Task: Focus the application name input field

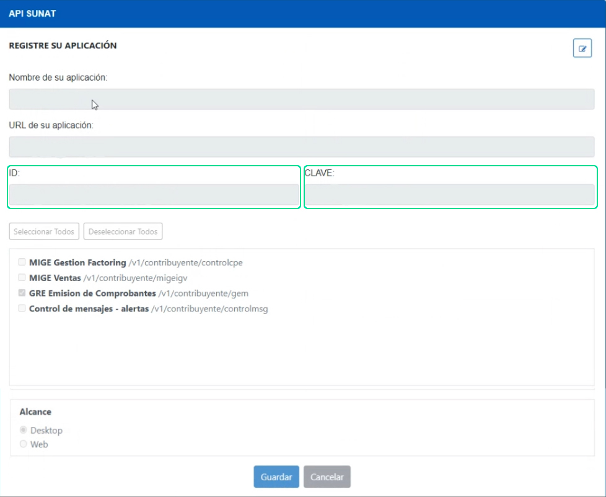Action: coord(301,99)
